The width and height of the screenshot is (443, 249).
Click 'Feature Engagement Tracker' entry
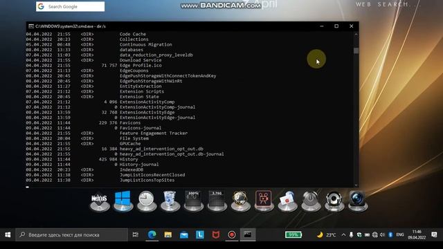[154, 133]
